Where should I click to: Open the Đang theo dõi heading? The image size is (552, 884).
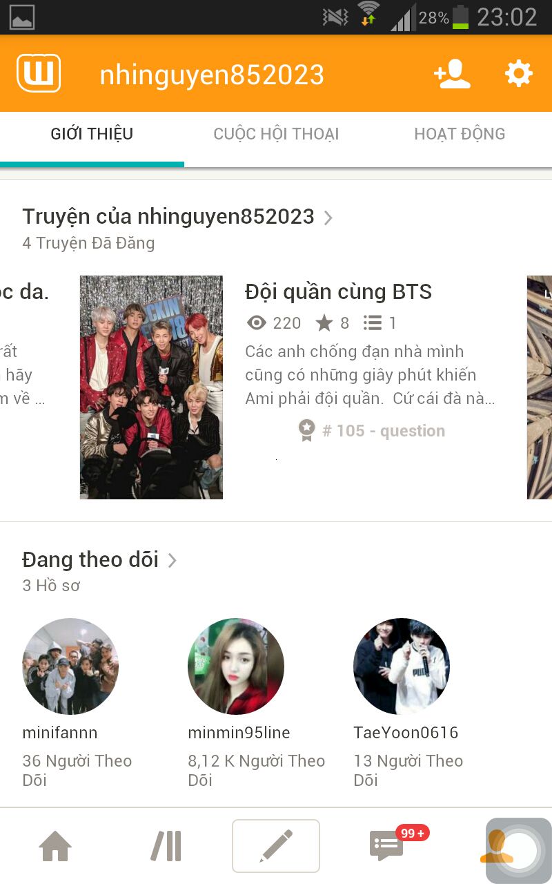click(x=90, y=559)
